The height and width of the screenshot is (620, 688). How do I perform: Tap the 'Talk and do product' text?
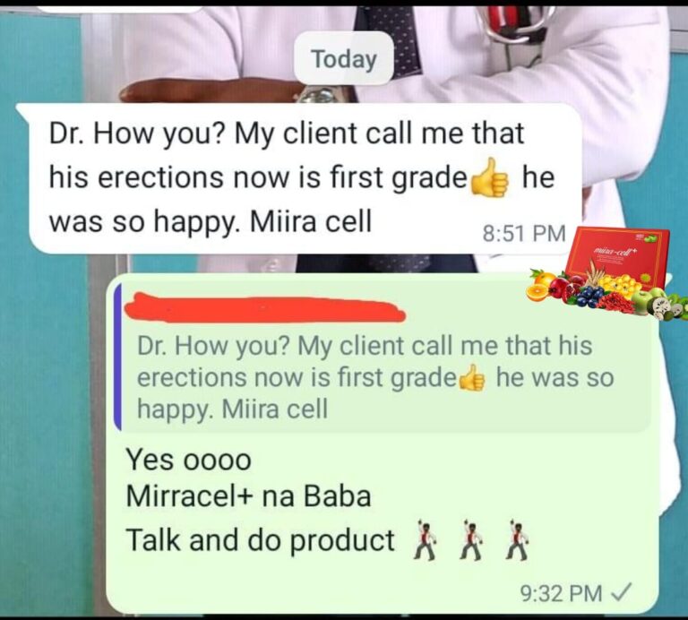[x=260, y=540]
